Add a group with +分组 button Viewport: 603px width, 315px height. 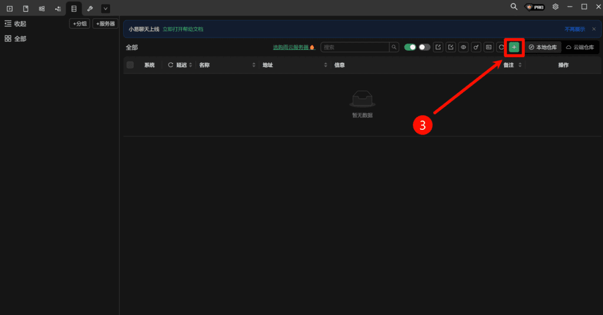coord(79,24)
